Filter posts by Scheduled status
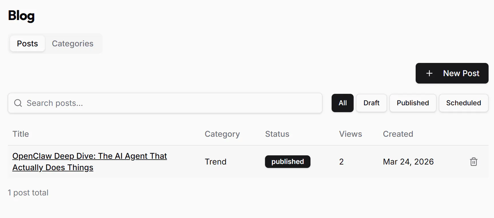This screenshot has width=494, height=218. pos(463,103)
